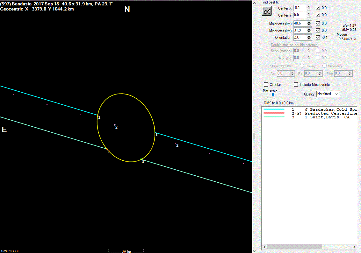This screenshot has width=361, height=253.
Task: Click the Plot scale slider handle
Action: [x=273, y=95]
